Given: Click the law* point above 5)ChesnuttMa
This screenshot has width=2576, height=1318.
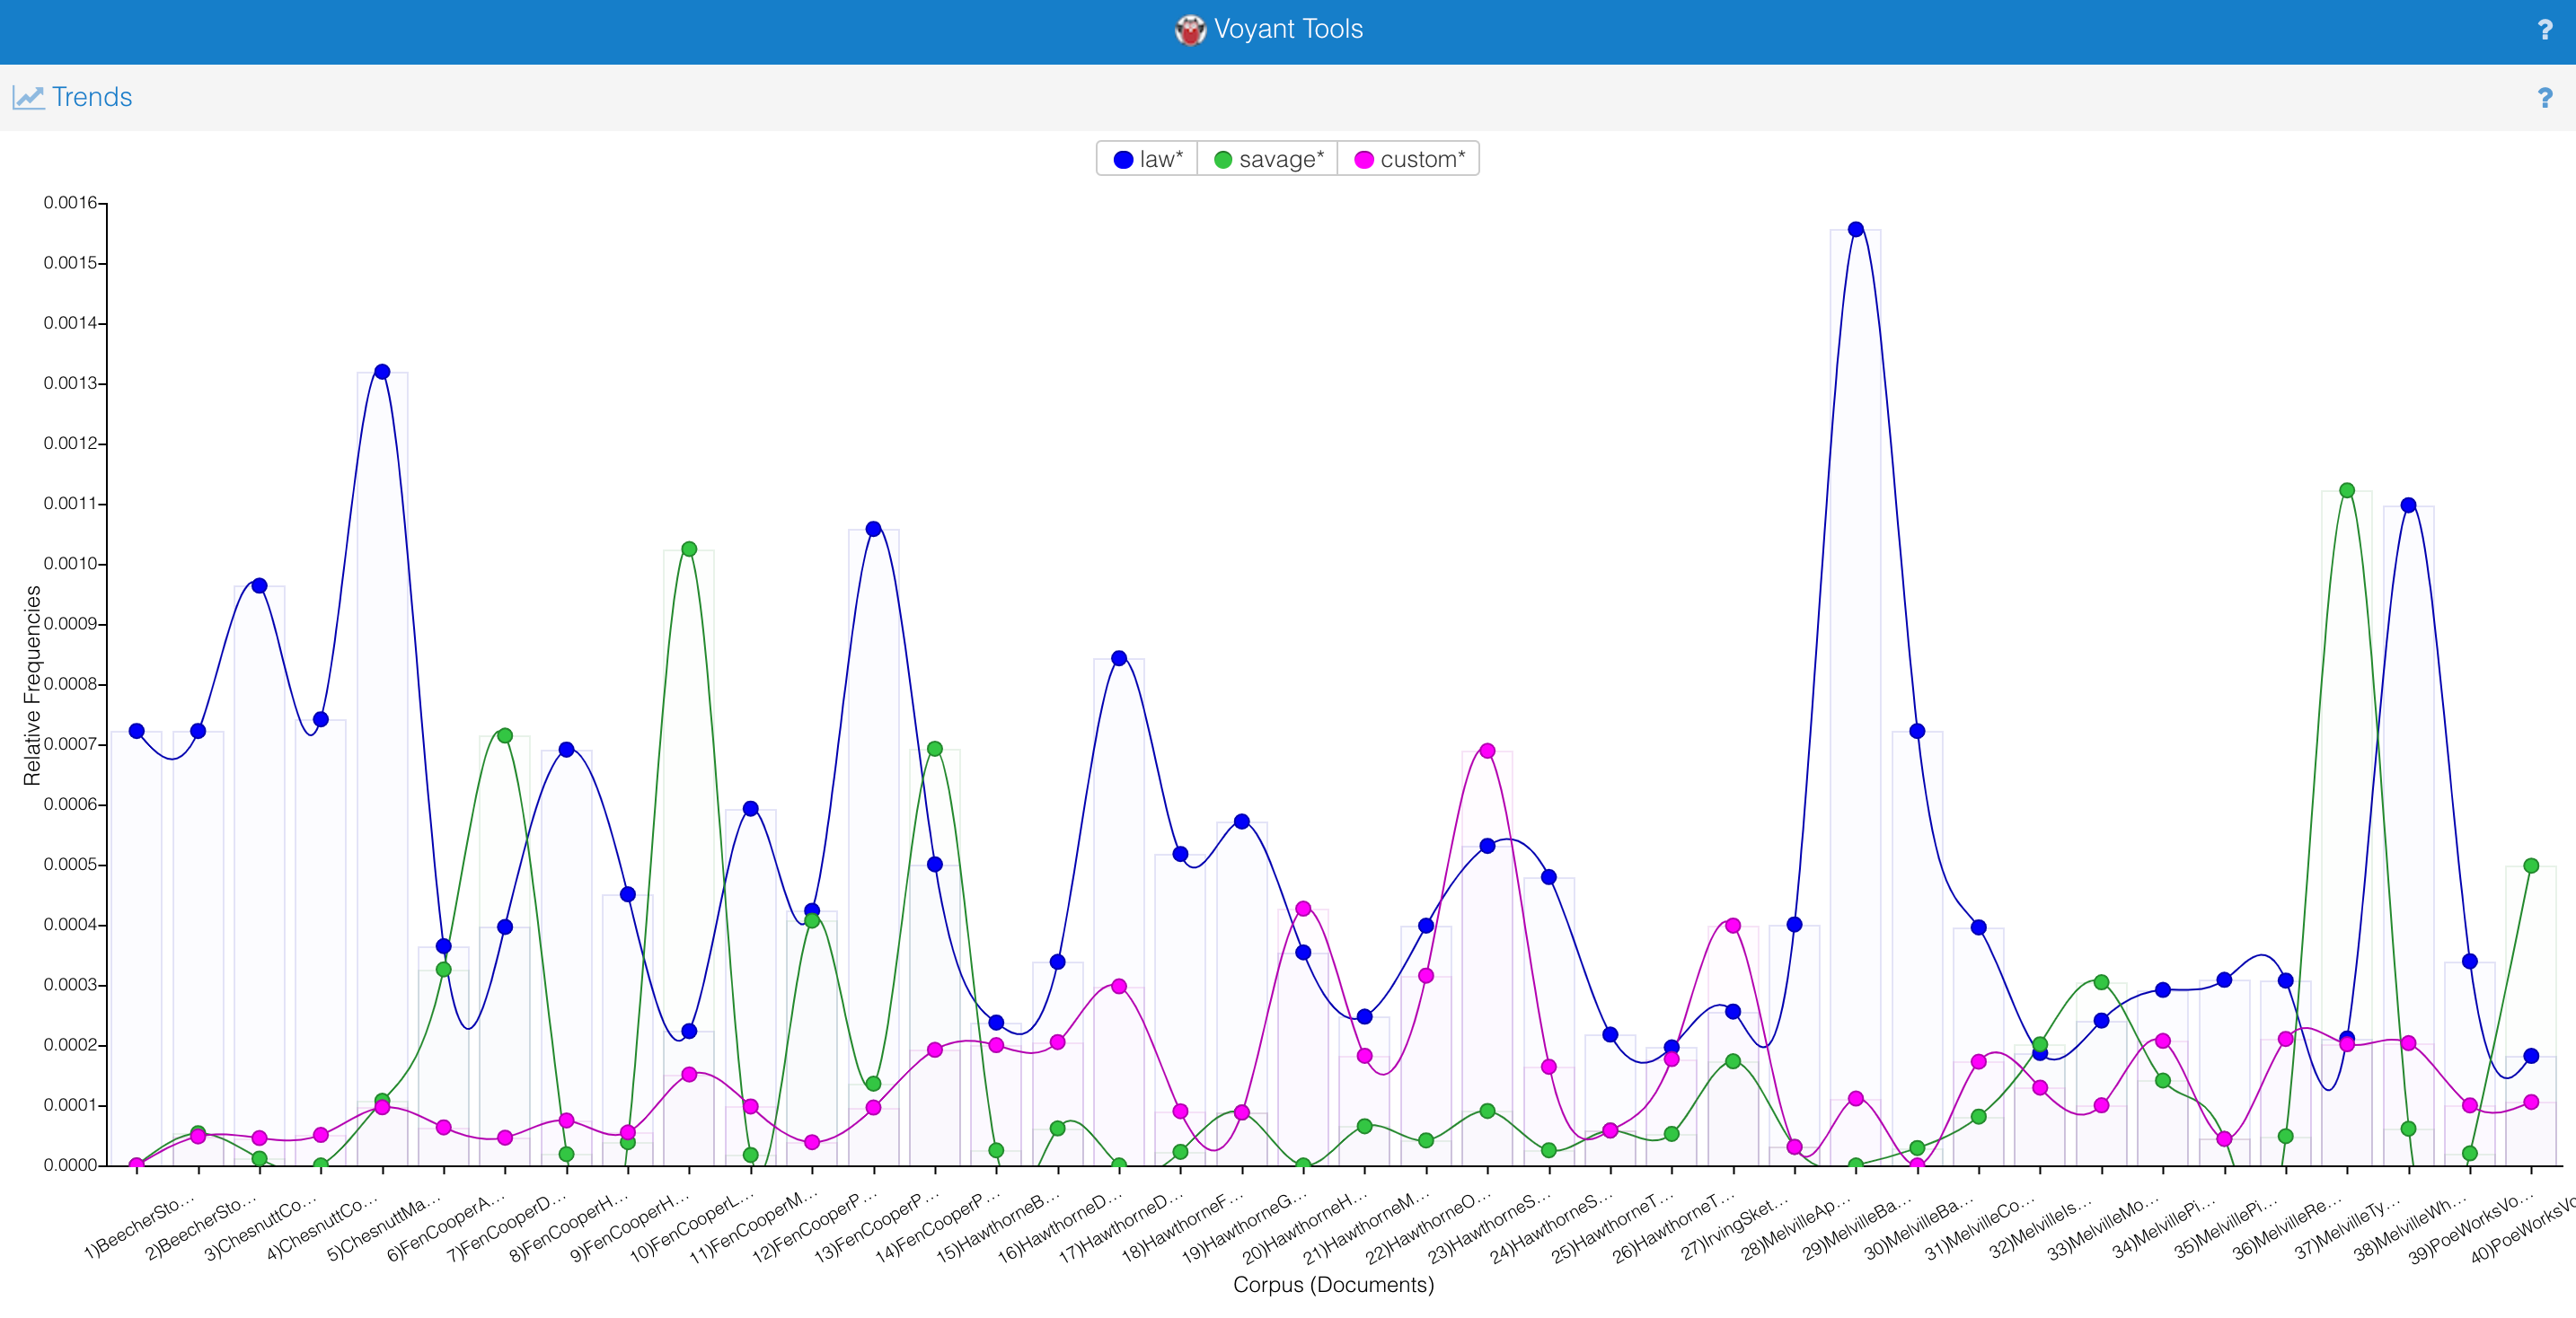Looking at the screenshot, I should (382, 372).
